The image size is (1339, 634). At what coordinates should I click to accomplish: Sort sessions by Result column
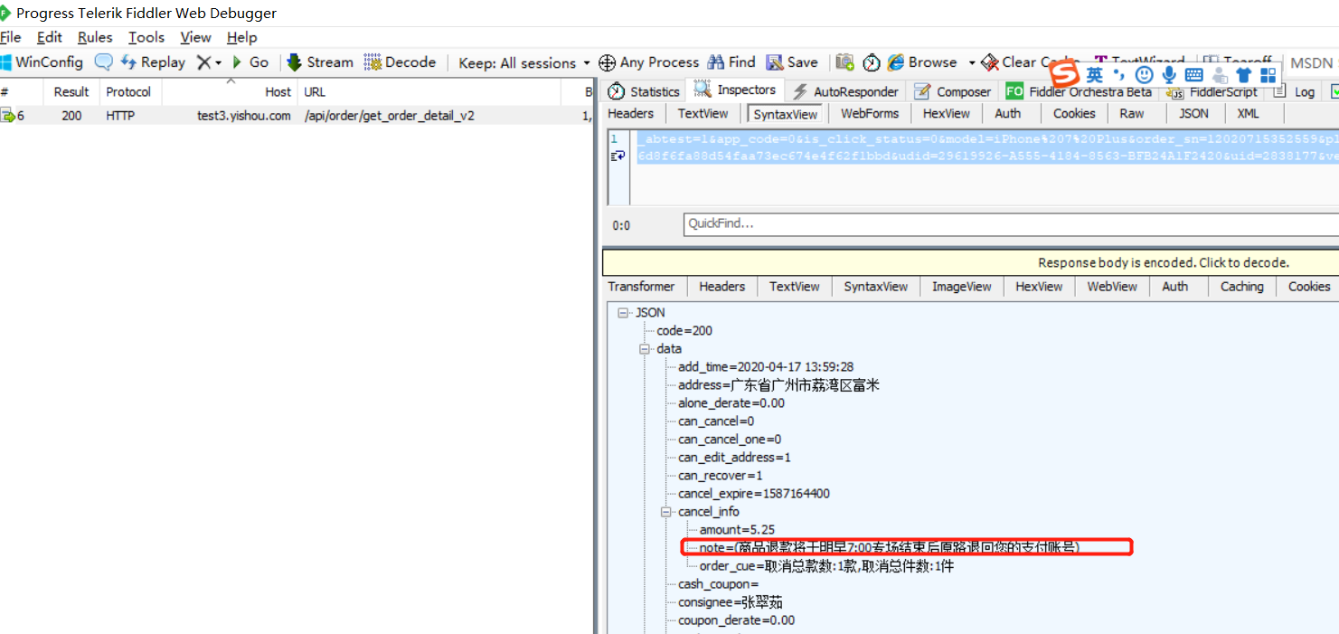point(71,92)
